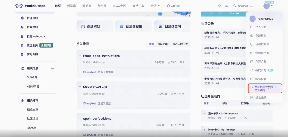Viewport: 288px width, 137px height.
Task: Open 精选文章 in the sidebar
Action: (x=32, y=110)
